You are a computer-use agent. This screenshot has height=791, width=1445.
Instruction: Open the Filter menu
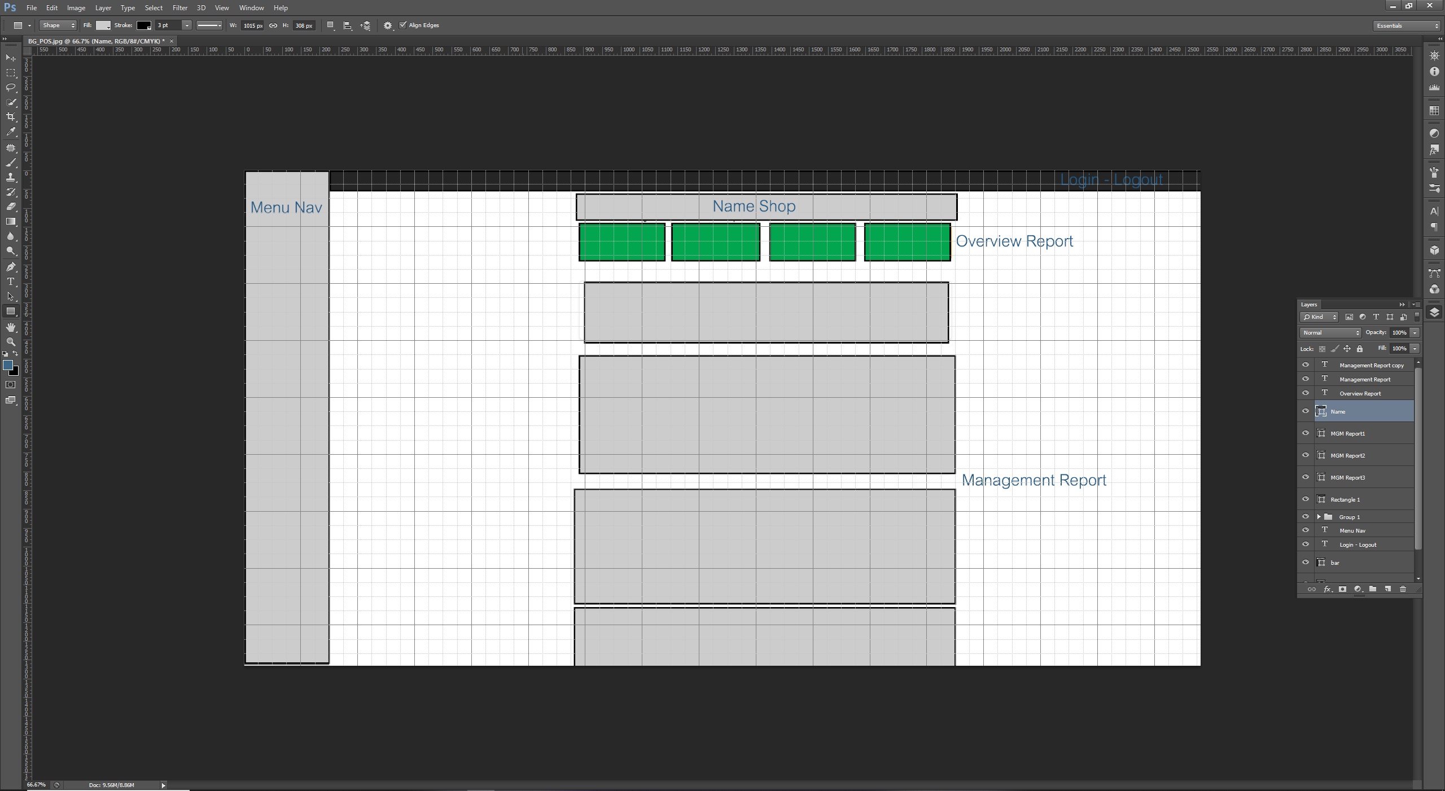pyautogui.click(x=179, y=8)
